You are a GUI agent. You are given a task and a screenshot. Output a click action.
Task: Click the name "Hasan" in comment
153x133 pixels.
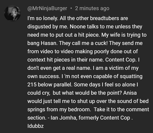point(49,43)
